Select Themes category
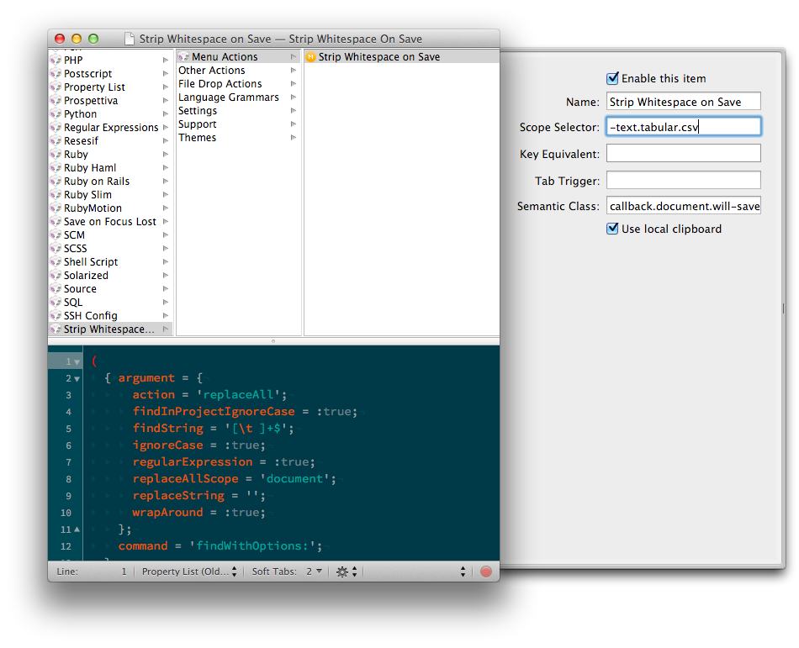Screen dimensions: 799x648 pos(239,138)
